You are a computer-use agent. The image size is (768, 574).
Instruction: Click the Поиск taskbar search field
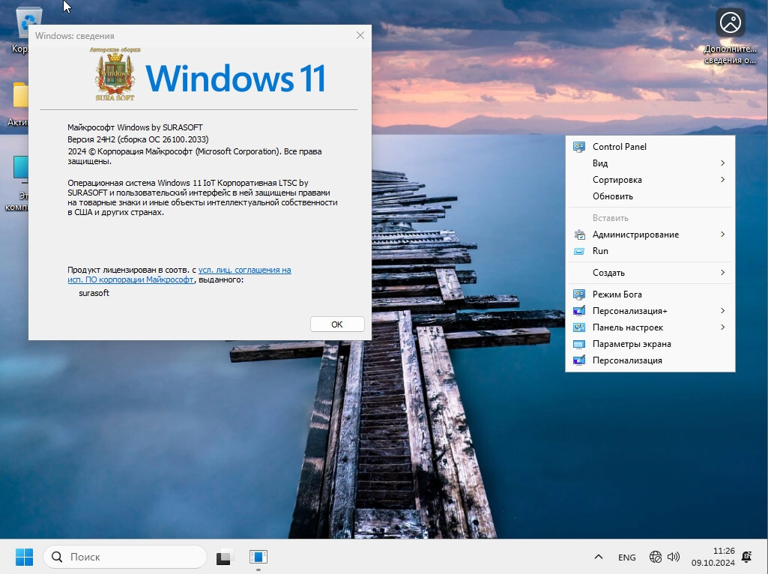125,557
